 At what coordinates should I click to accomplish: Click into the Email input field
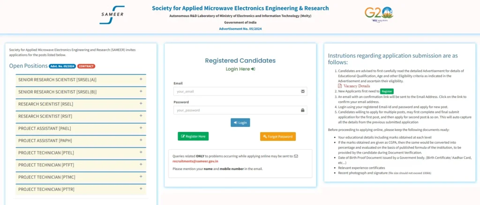point(236,91)
